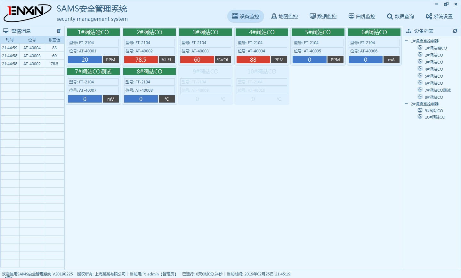Click the device icon next to 3#阀站CO in tree
The width and height of the screenshot is (461, 278).
point(420,62)
